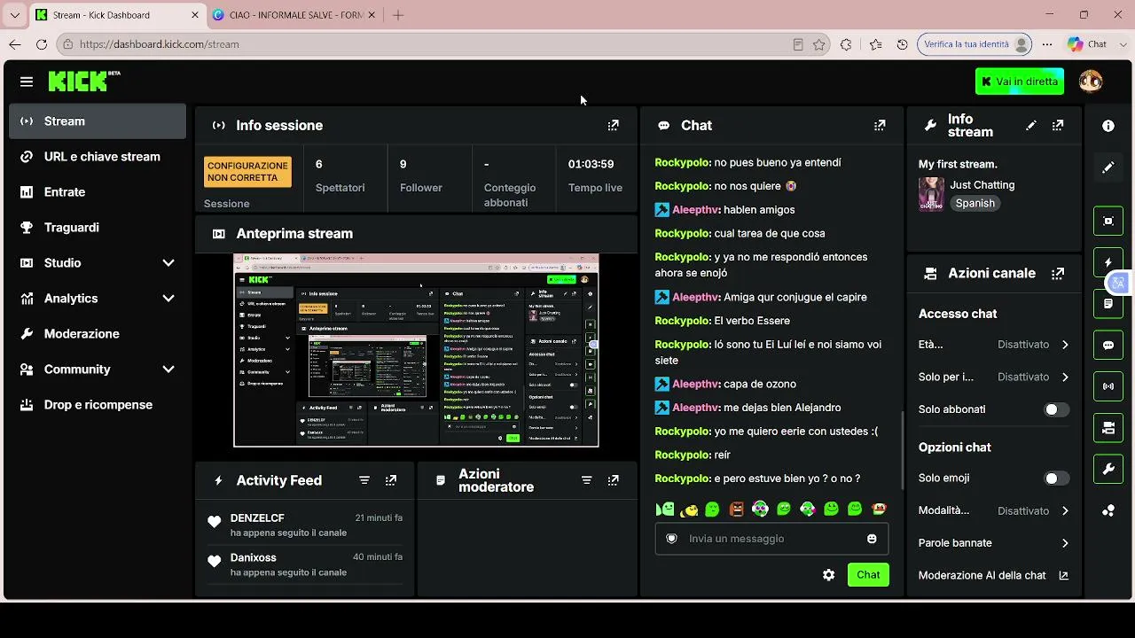Edit stream info with the pencil in Info stream
Image resolution: width=1135 pixels, height=638 pixels.
coord(1030,126)
